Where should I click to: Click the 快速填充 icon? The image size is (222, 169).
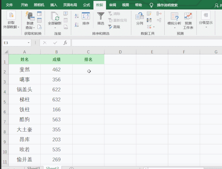tap(149, 14)
